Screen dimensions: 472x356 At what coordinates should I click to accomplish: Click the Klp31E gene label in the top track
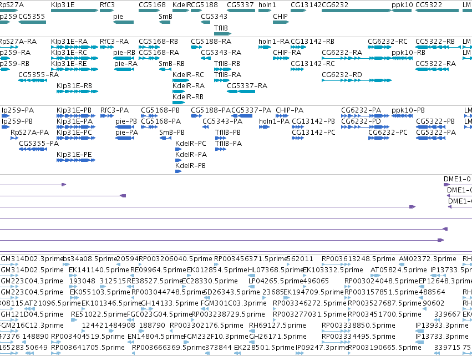coord(63,5)
